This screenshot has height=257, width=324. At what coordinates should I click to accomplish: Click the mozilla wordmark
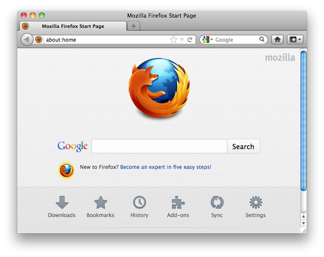coord(280,58)
